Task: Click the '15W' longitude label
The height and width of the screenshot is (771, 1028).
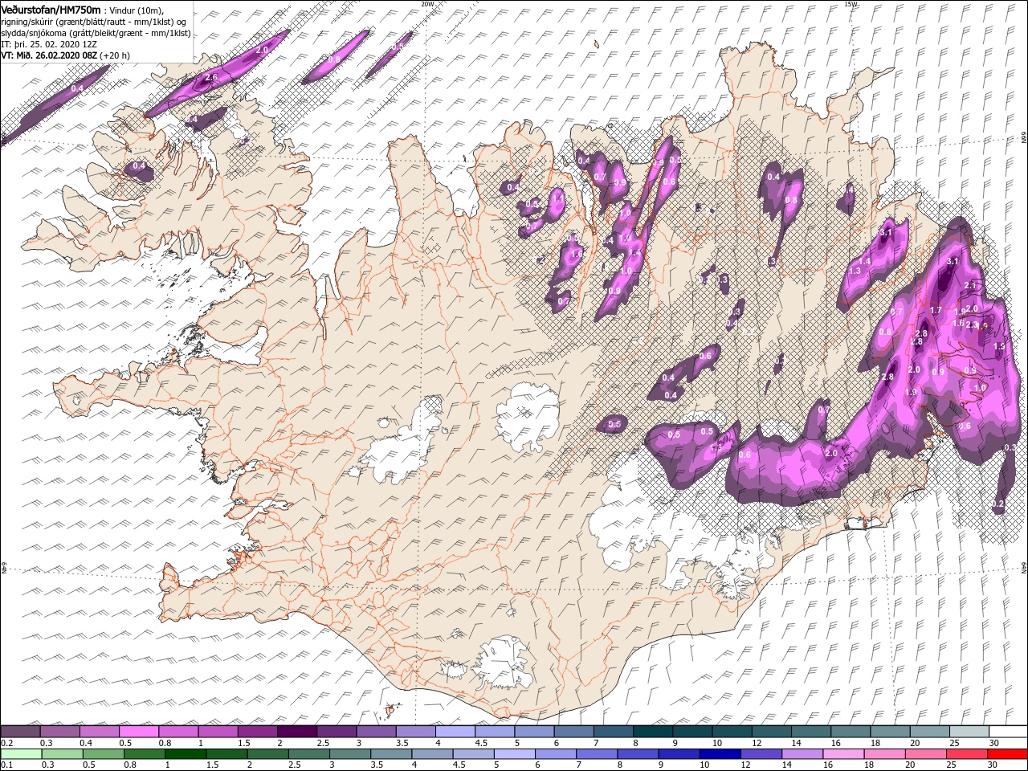Action: 851,4
